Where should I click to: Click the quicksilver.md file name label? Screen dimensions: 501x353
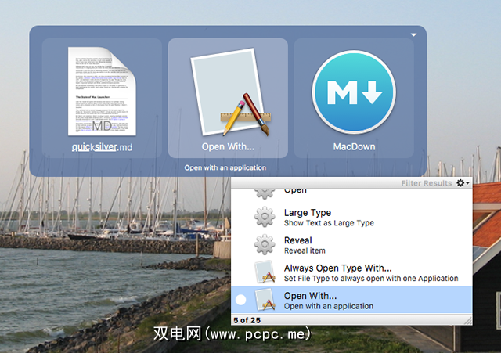point(101,146)
